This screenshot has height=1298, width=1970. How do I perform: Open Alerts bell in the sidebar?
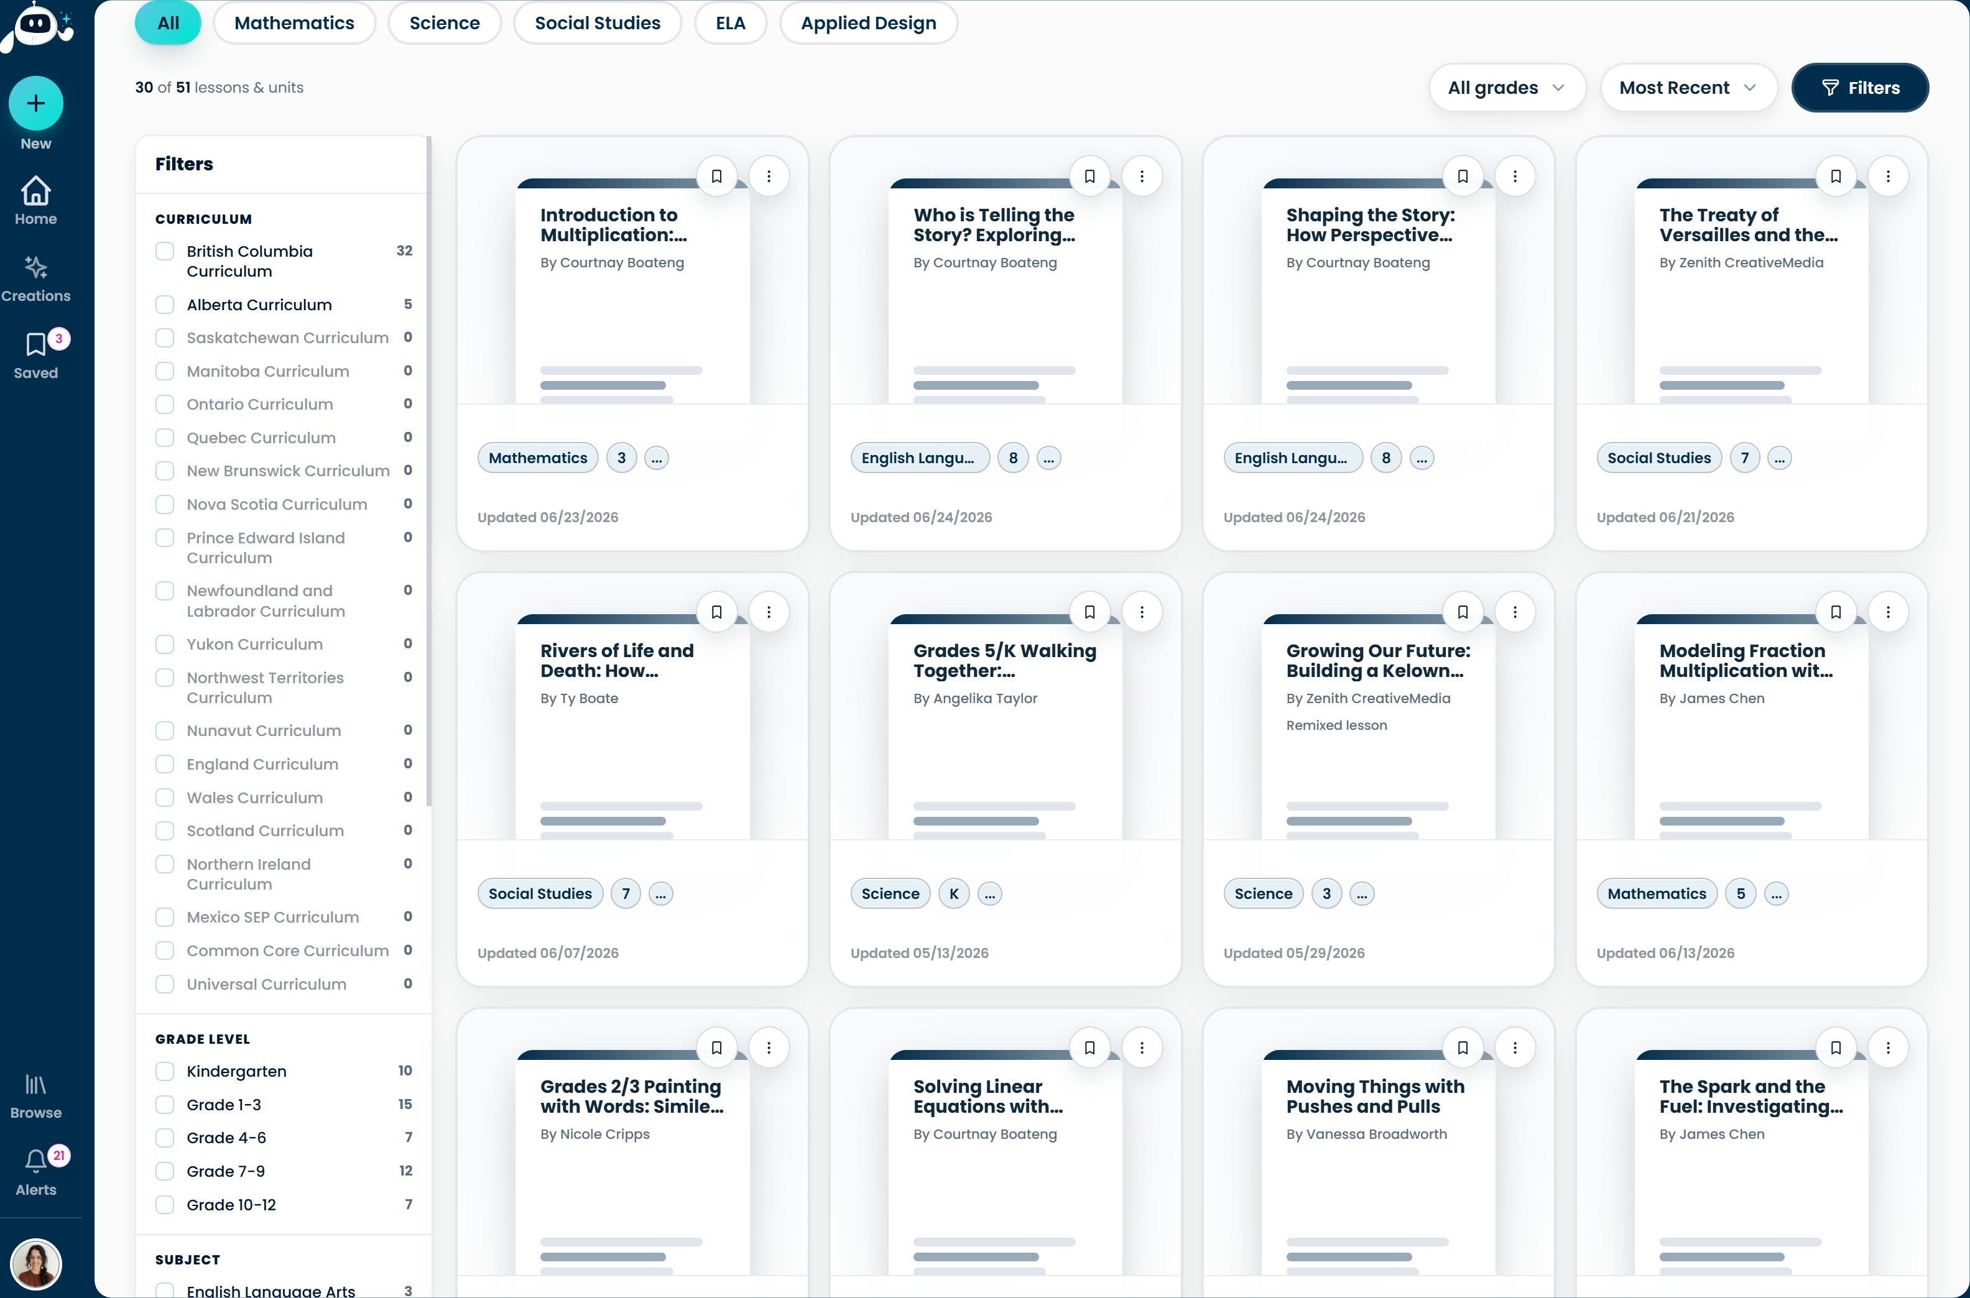(x=35, y=1171)
